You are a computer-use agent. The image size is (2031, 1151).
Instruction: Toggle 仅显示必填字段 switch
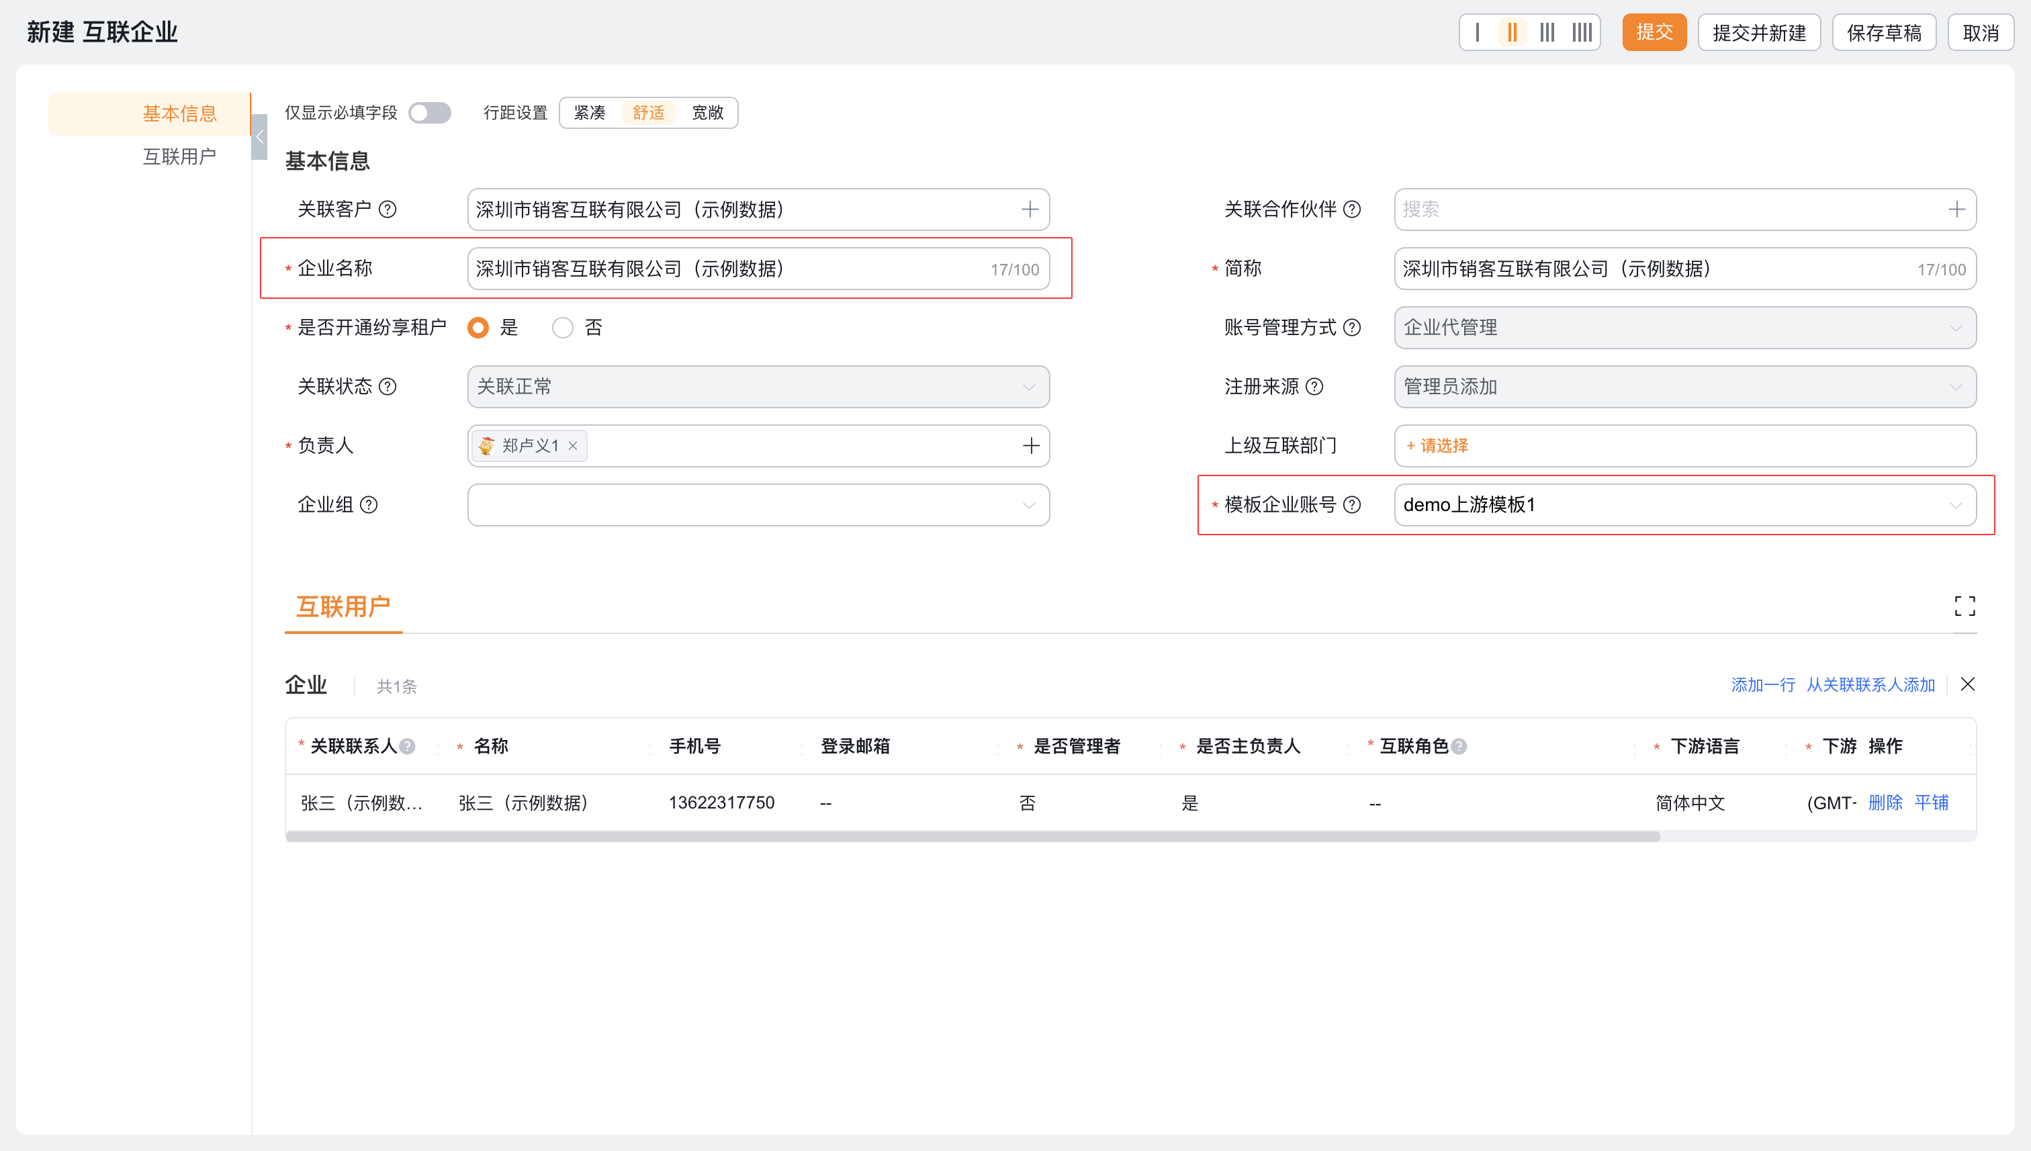(x=429, y=113)
